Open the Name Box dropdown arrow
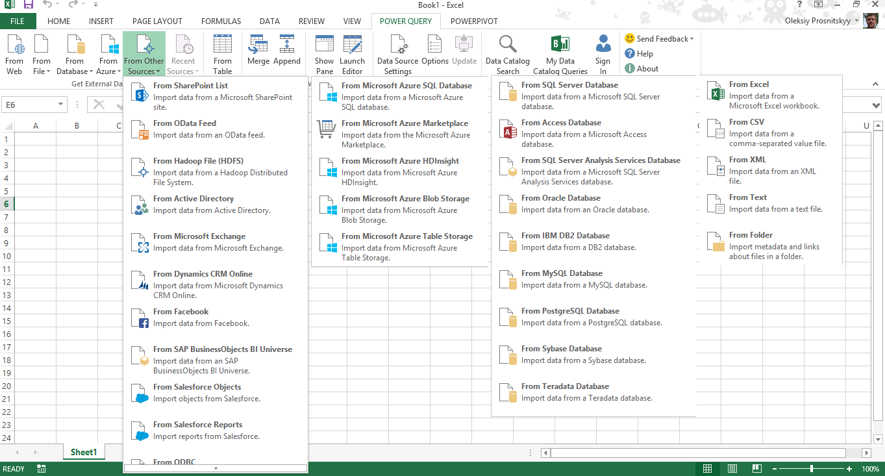885x476 pixels. pyautogui.click(x=61, y=105)
